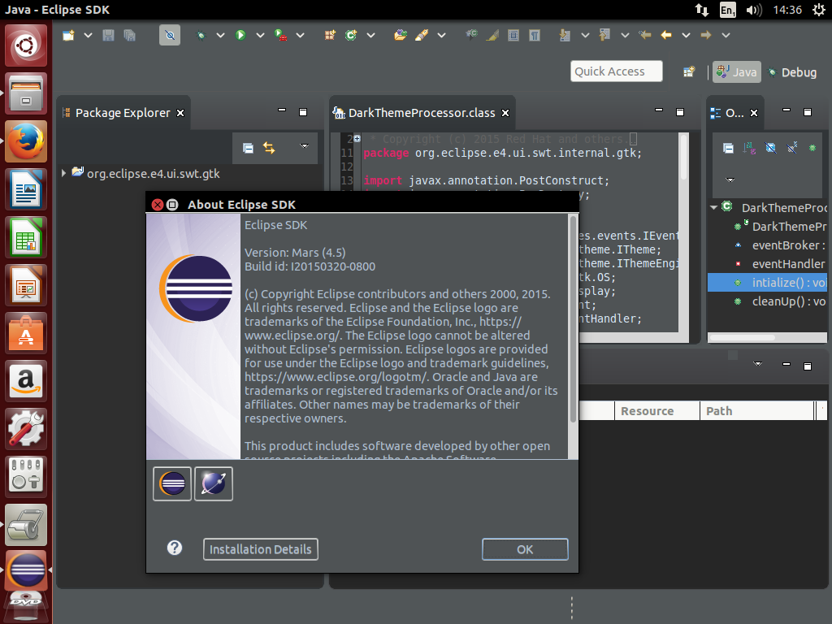Toggle Hide Fields in Outline view
832x624 pixels.
click(770, 148)
